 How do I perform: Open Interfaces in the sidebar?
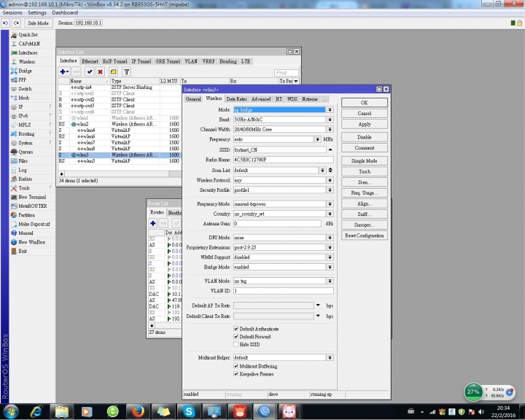(28, 53)
